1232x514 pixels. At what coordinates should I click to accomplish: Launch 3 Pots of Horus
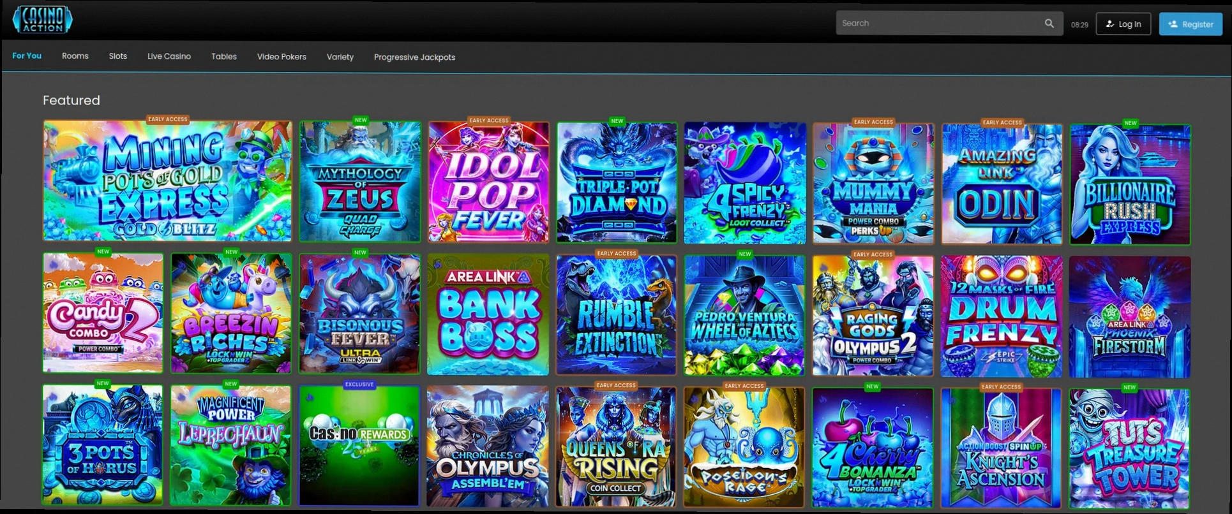point(103,445)
